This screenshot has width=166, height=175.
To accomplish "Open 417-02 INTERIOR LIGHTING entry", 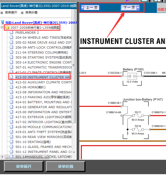I will (x=43, y=122).
